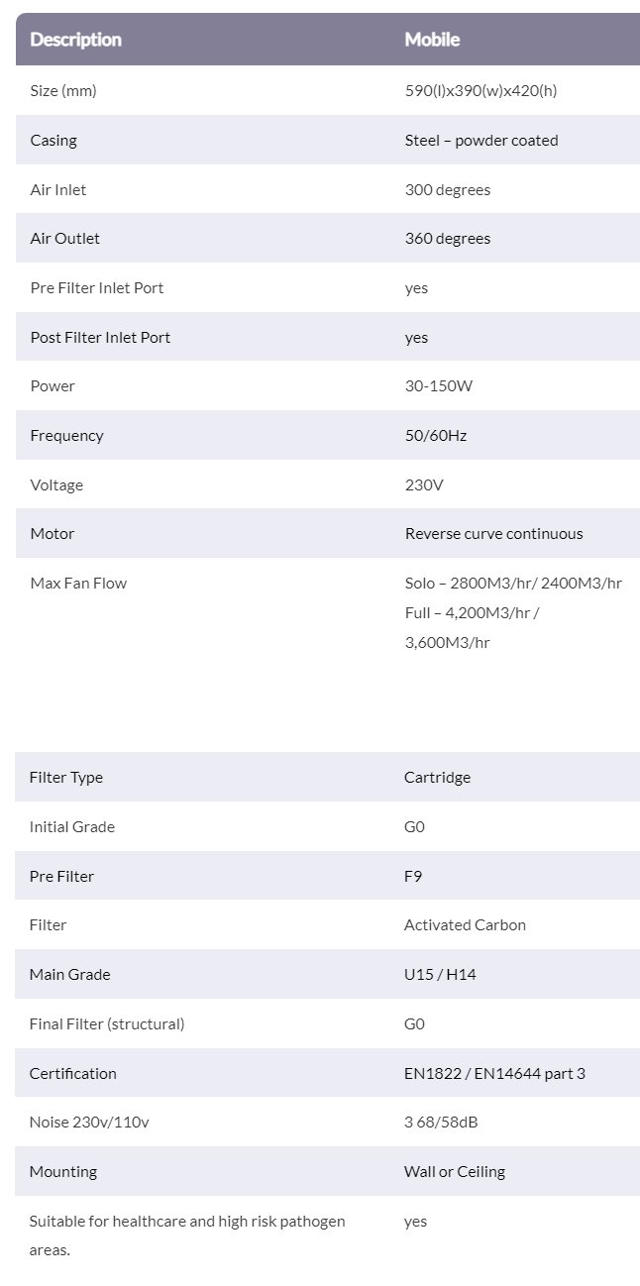This screenshot has width=640, height=1286.
Task: Click the Activated Carbon filter value
Action: pyautogui.click(x=465, y=924)
